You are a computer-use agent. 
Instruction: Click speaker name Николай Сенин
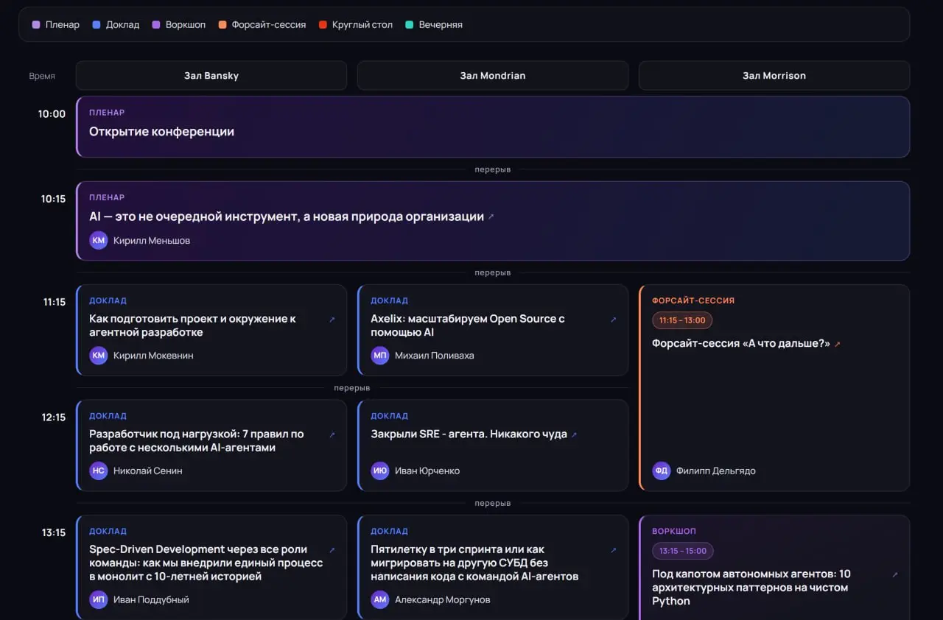[148, 471]
